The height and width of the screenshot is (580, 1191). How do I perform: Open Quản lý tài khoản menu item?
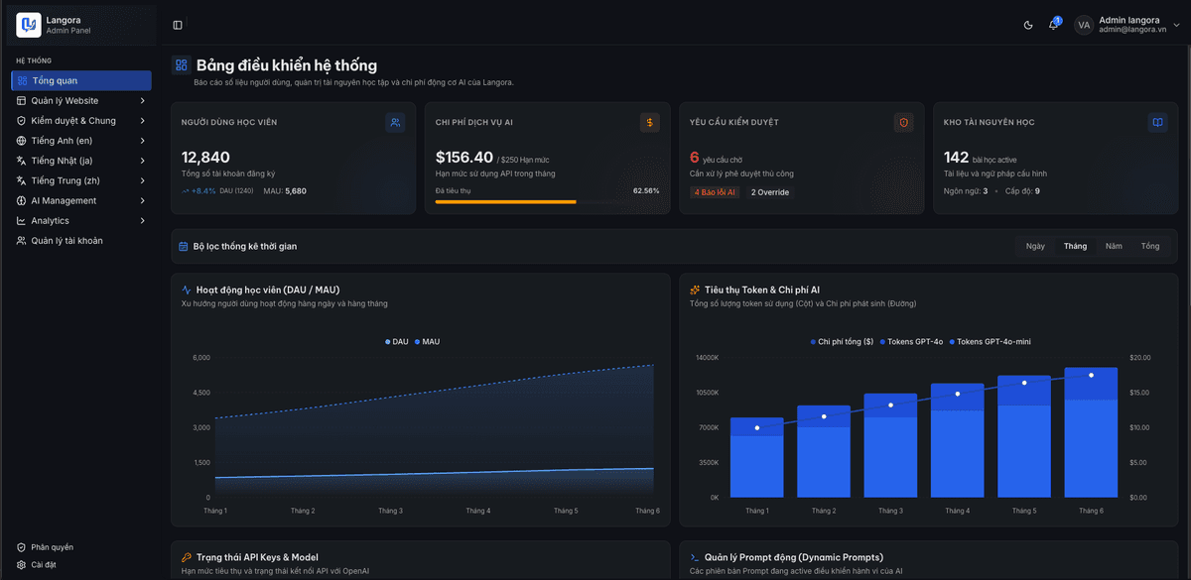(81, 240)
